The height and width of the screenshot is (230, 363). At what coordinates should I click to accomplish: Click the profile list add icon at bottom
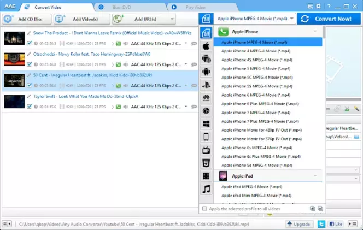(x=313, y=209)
